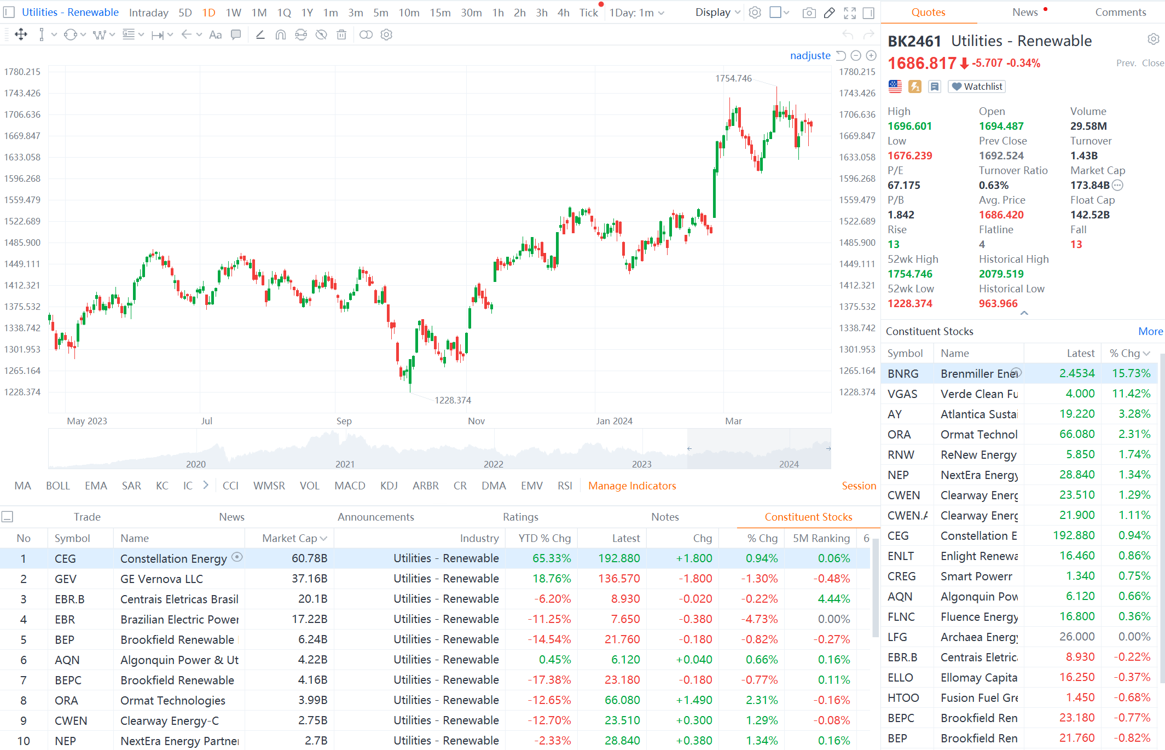Expand arrow tool options chevron

coord(199,35)
